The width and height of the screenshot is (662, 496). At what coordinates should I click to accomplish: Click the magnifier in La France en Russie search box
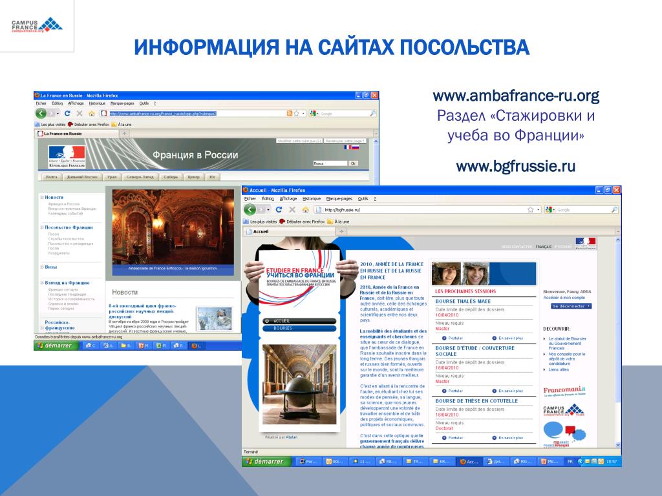[x=372, y=114]
